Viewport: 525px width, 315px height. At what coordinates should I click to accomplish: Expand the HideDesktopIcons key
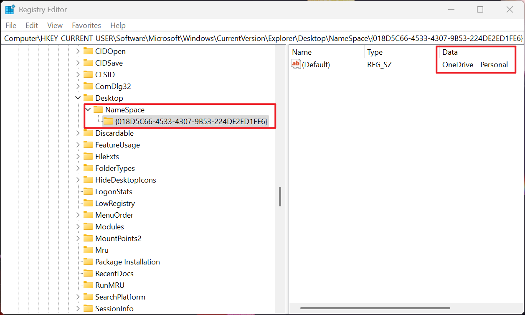pyautogui.click(x=78, y=180)
